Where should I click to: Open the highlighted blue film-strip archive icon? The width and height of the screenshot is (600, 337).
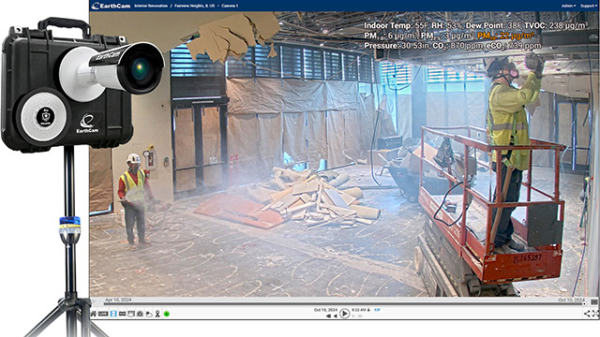coord(113,314)
